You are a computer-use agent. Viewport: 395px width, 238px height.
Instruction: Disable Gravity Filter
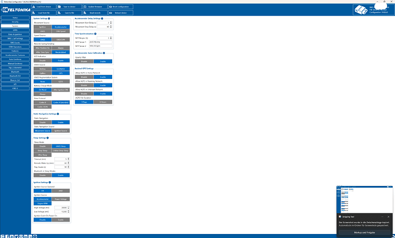coord(84,61)
